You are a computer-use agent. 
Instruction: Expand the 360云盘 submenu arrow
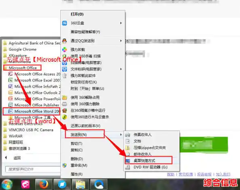[121, 23]
